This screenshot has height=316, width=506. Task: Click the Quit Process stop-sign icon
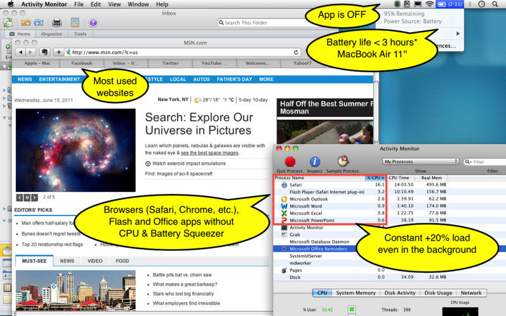(290, 161)
